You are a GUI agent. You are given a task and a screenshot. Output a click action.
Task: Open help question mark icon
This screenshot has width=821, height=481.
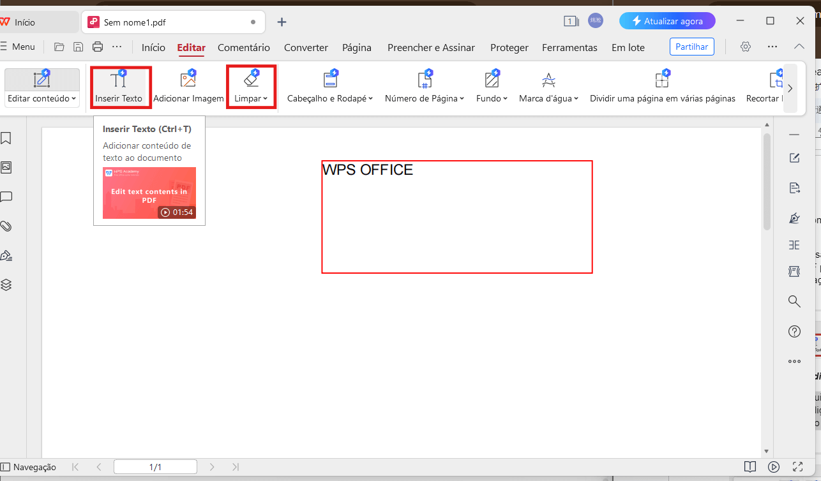pos(795,332)
